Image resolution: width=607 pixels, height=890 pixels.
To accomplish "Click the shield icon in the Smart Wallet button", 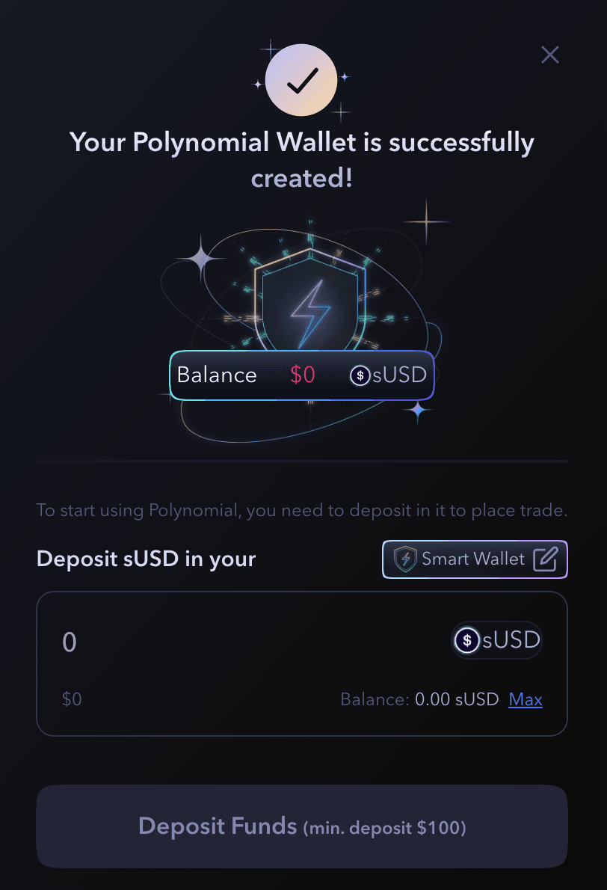I will [x=405, y=559].
